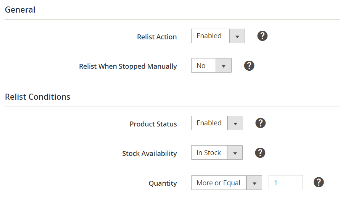
Task: Click the Stock Availability field label
Action: tap(149, 154)
